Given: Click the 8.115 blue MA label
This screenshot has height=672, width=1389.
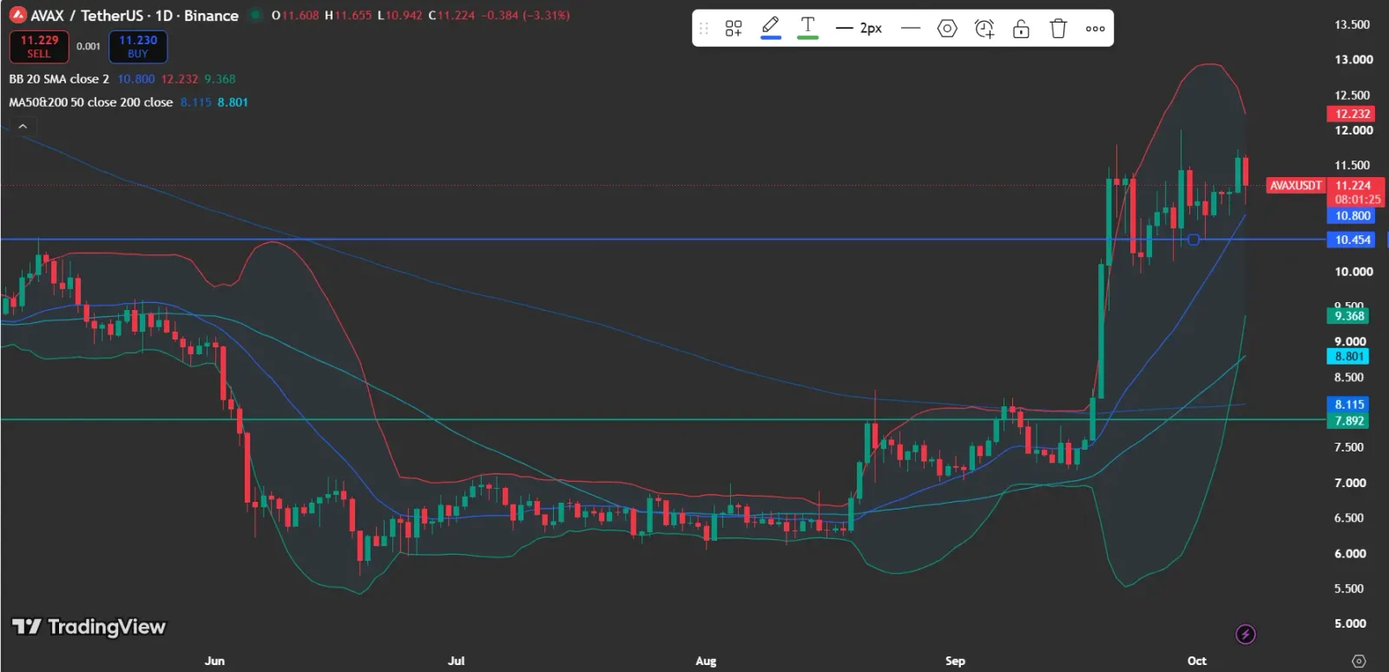Looking at the screenshot, I should pyautogui.click(x=1349, y=405).
